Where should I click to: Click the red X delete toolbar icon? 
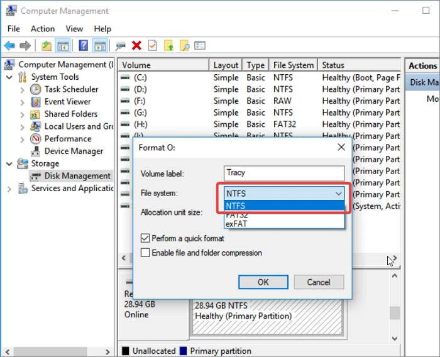[136, 46]
